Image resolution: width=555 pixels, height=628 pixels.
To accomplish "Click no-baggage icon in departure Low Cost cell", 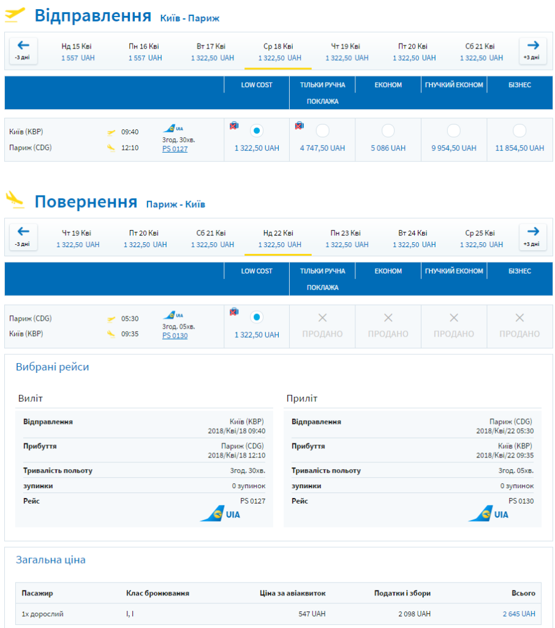I will (234, 126).
